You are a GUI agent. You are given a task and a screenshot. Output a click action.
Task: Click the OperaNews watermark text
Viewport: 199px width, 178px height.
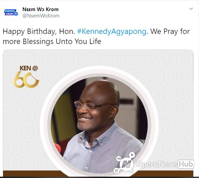157,164
